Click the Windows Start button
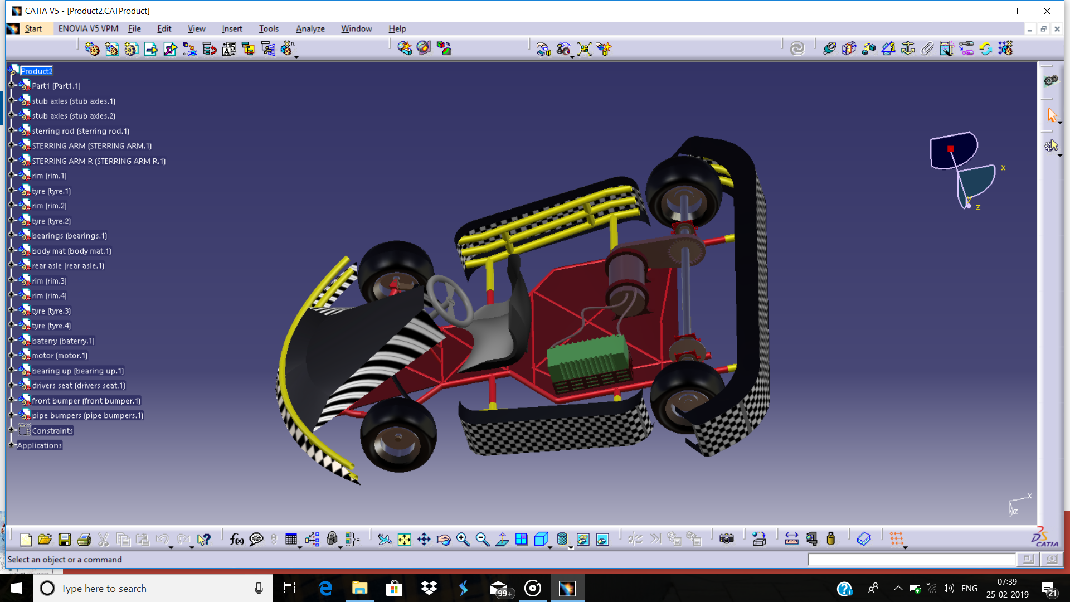Image resolution: width=1070 pixels, height=602 pixels. 17,588
